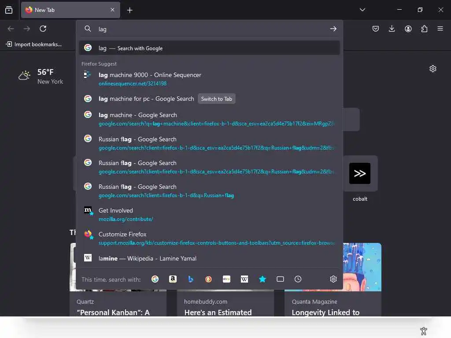Search open tabs with tab icon
Viewport: 451px width, 338px height.
[280, 279]
